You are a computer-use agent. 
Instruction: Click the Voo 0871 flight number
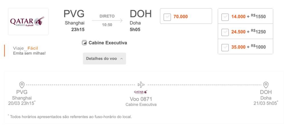click(x=141, y=99)
